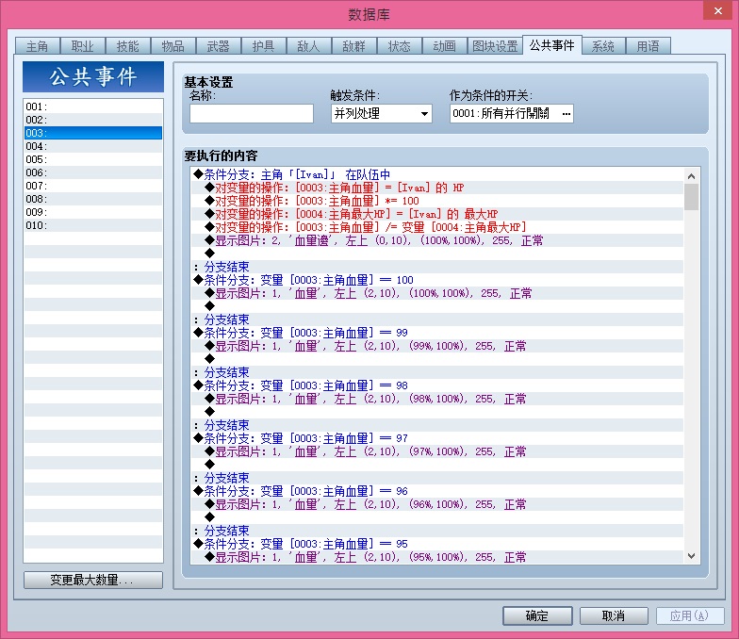Select common event 010
Image resolution: width=739 pixels, height=639 pixels.
[x=93, y=225]
